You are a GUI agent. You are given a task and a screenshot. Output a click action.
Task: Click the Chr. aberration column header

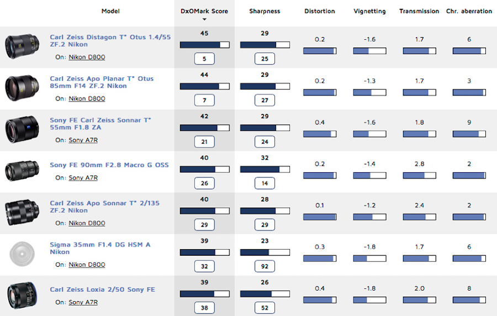click(x=469, y=11)
